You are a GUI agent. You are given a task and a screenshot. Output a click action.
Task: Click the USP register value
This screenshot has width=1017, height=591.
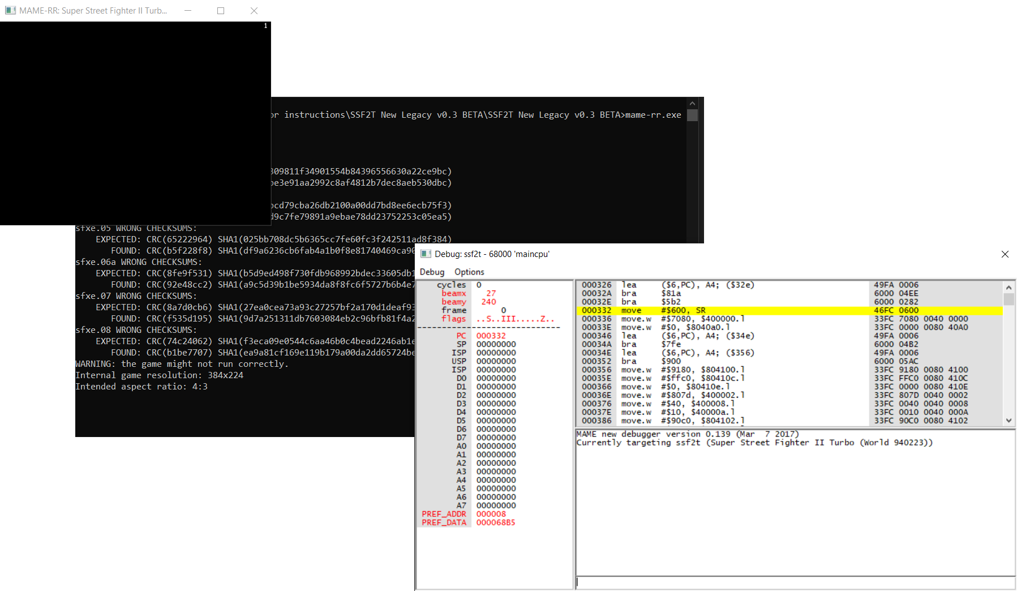(x=496, y=361)
